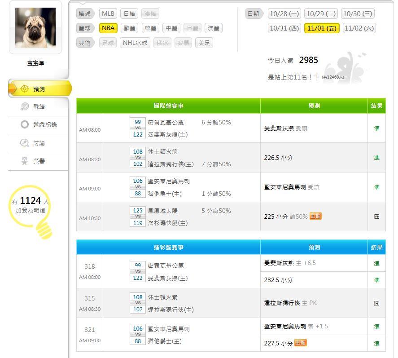The image size is (398, 358).
Task: Select the MLB league filter
Action: tap(108, 13)
